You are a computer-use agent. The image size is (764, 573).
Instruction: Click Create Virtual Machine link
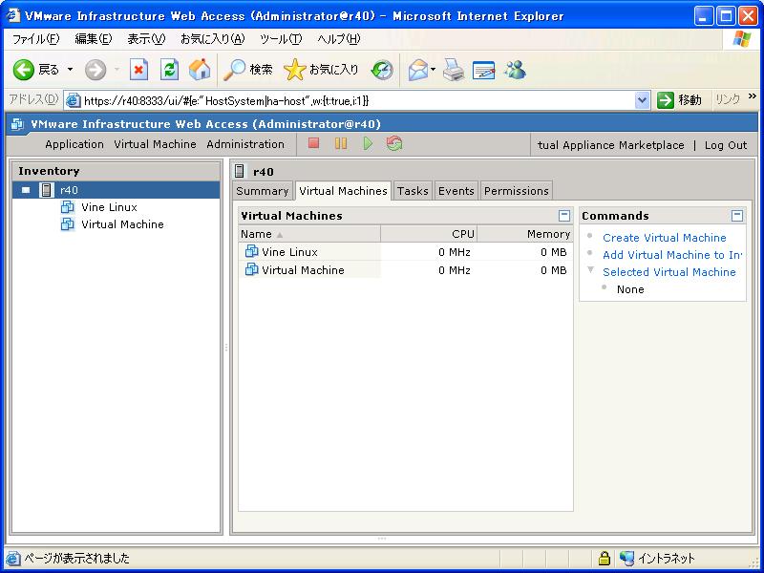665,238
